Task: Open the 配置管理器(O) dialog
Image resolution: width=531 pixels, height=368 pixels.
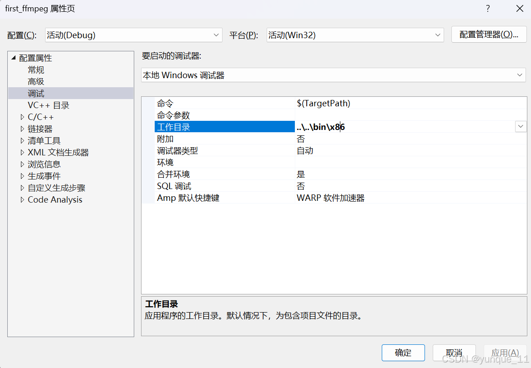Action: click(489, 34)
